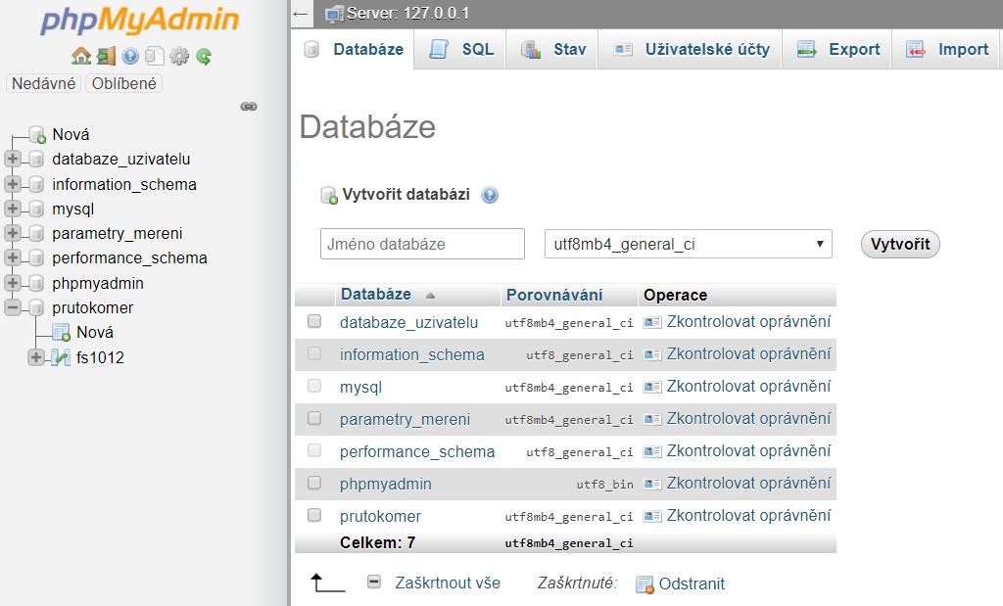Viewport: 1003px width, 606px height.
Task: Click privileges icon in prutokomer row
Action: 651,515
